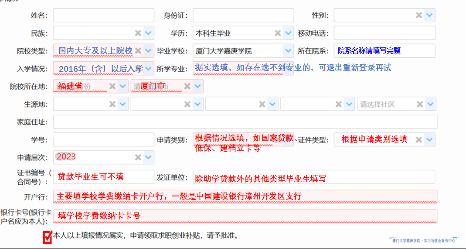The image size is (466, 249).
Task: Open the third 生源地 dropdown arrow
Action: tap(272, 104)
